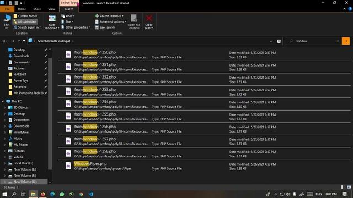Open Desktop in Quick access

coord(19,50)
